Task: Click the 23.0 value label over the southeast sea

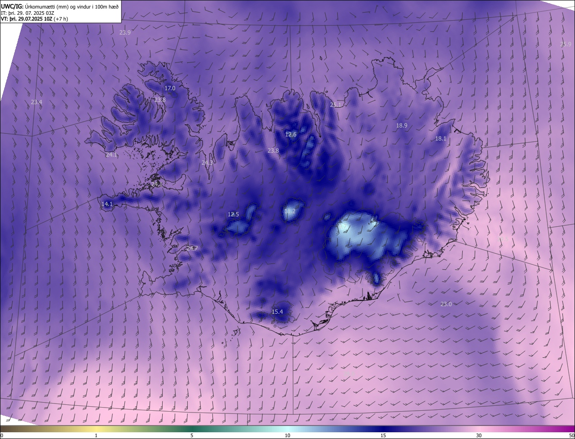Action: (x=446, y=304)
